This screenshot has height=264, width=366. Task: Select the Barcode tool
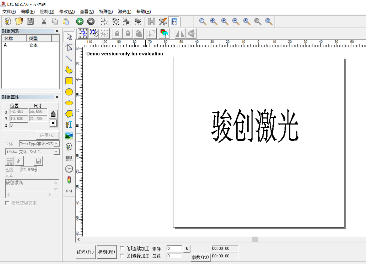click(x=69, y=158)
